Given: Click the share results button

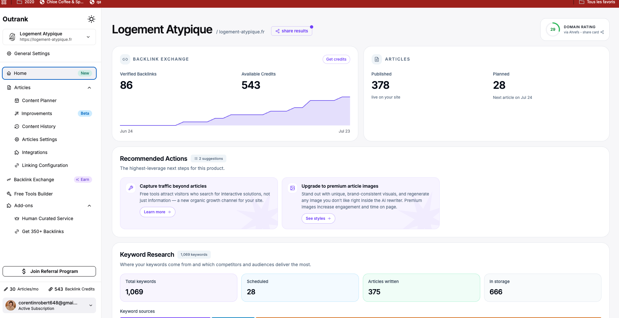Looking at the screenshot, I should [292, 31].
